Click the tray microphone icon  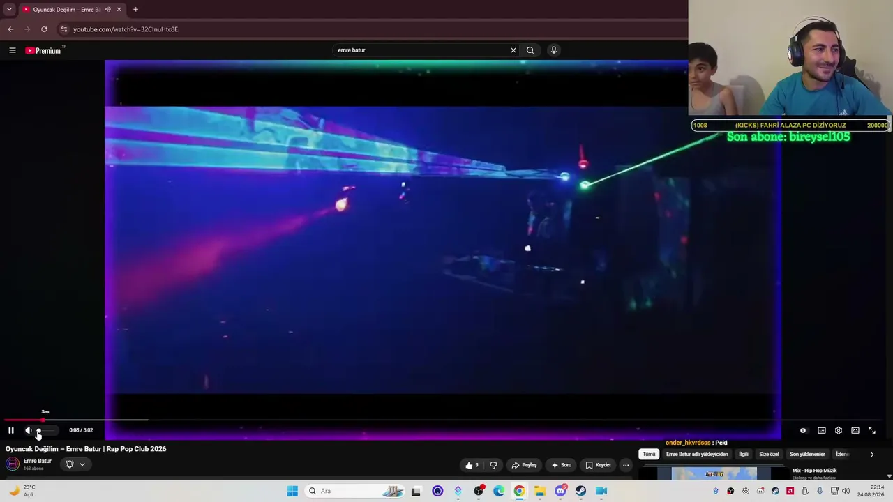coord(820,491)
